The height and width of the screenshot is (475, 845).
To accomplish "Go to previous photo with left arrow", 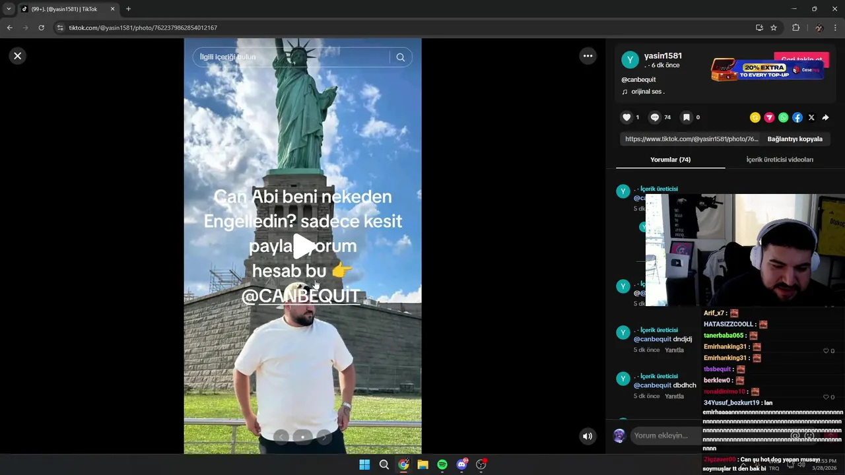I will point(281,437).
